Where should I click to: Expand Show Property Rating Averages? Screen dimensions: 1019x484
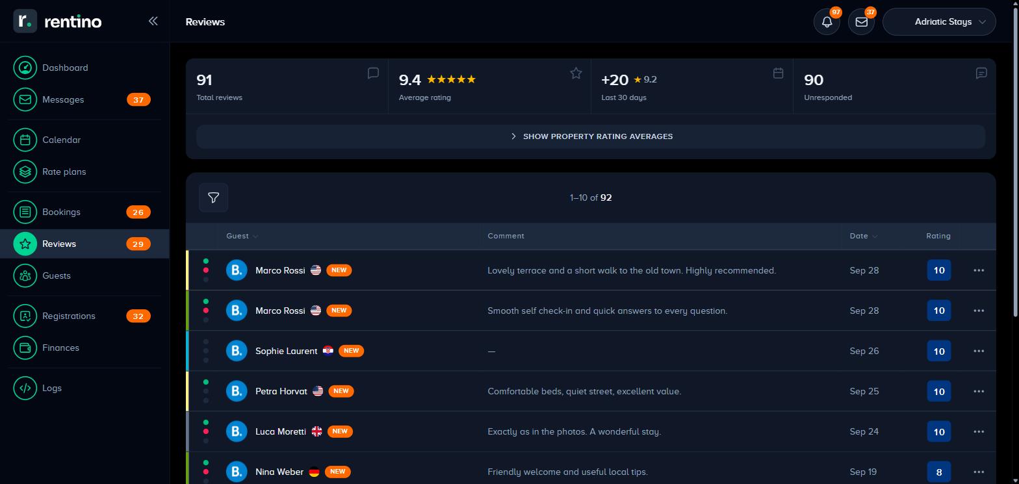591,136
